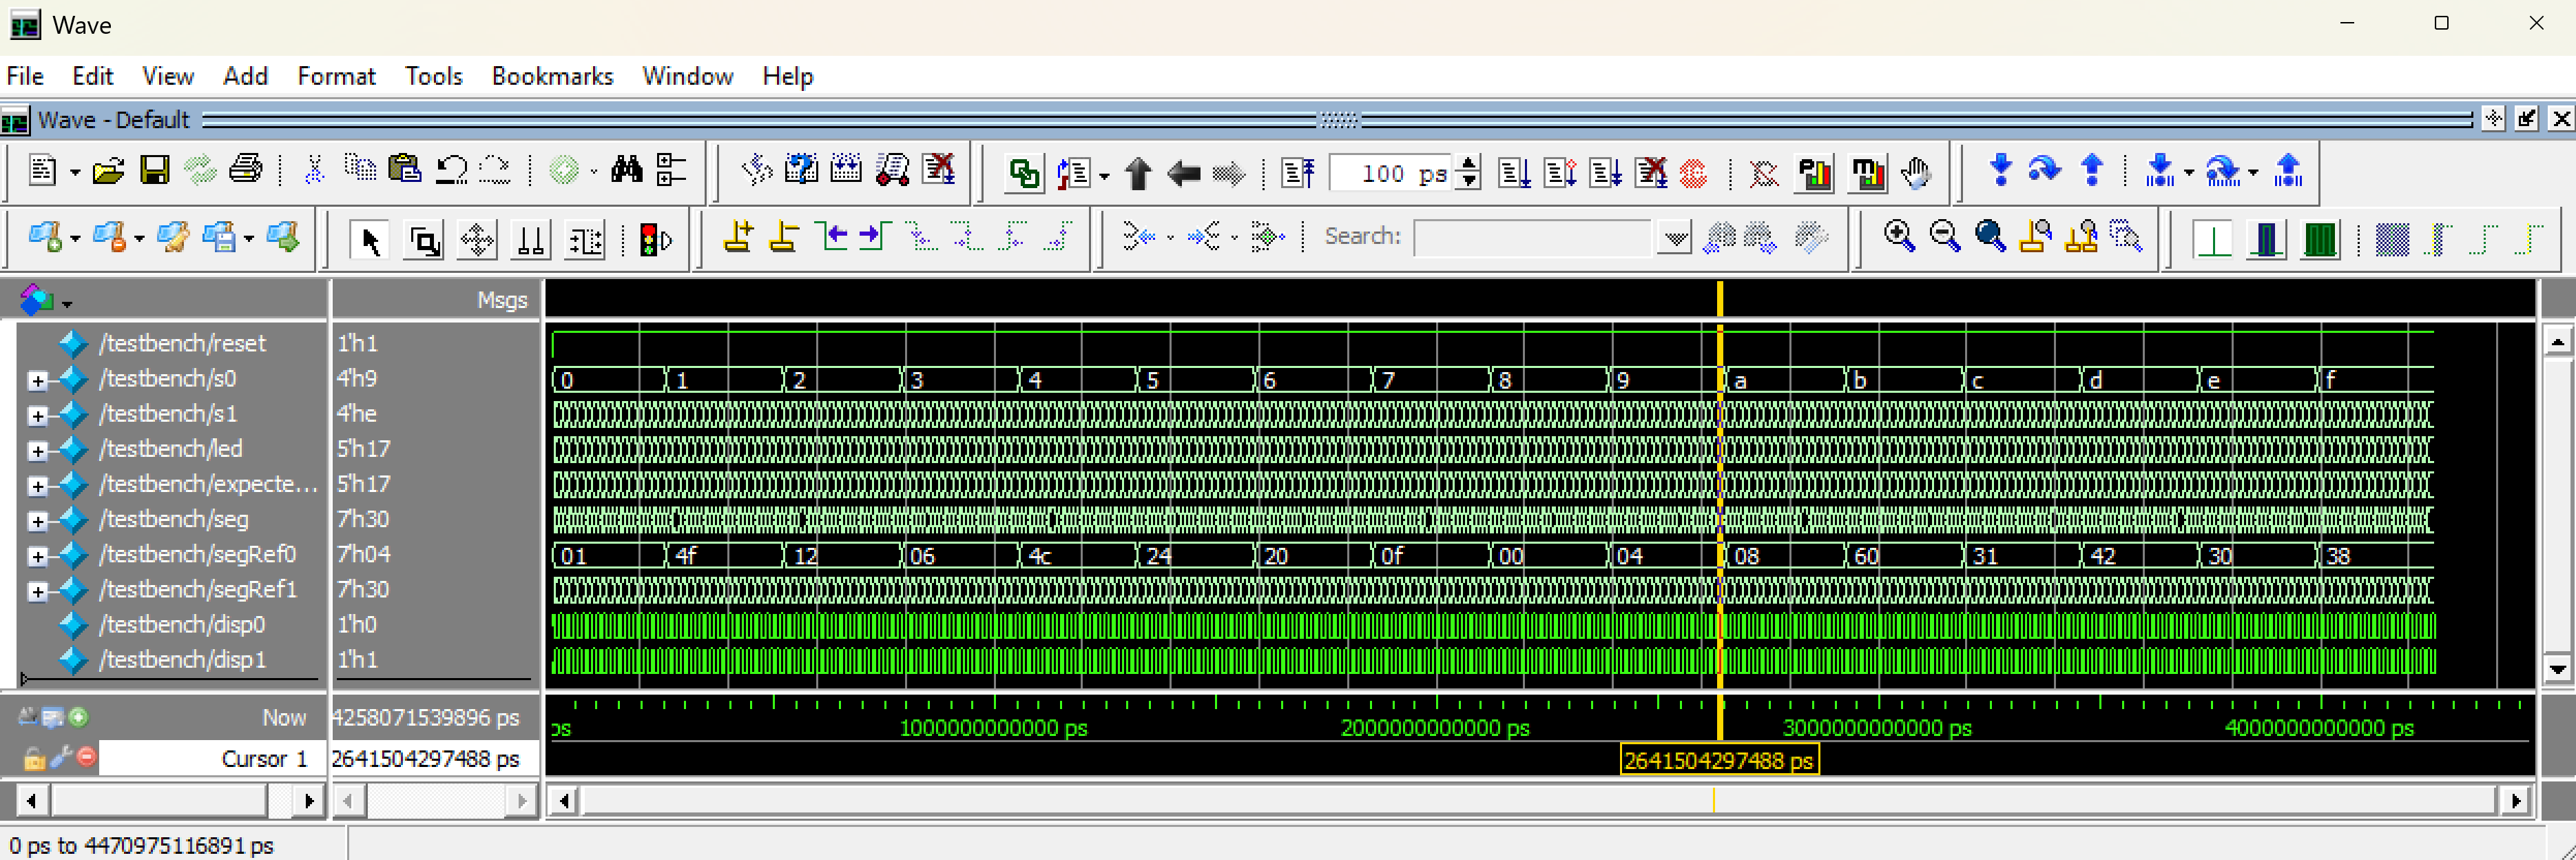This screenshot has width=2576, height=860.
Task: Open the Bookmarks menu
Action: [x=552, y=76]
